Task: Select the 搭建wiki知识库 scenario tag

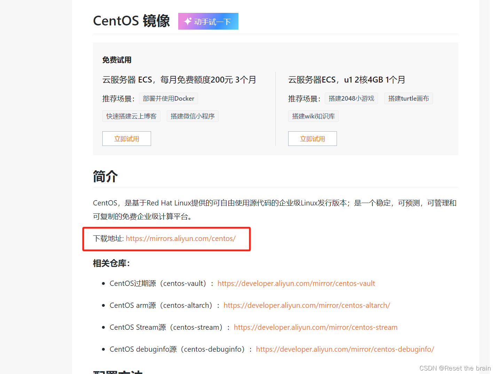Action: tap(313, 116)
